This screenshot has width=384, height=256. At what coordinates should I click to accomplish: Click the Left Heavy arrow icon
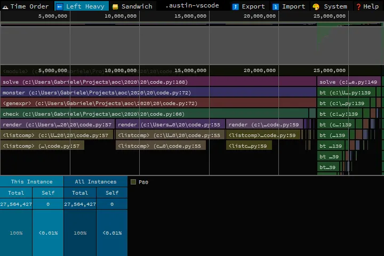(x=60, y=6)
